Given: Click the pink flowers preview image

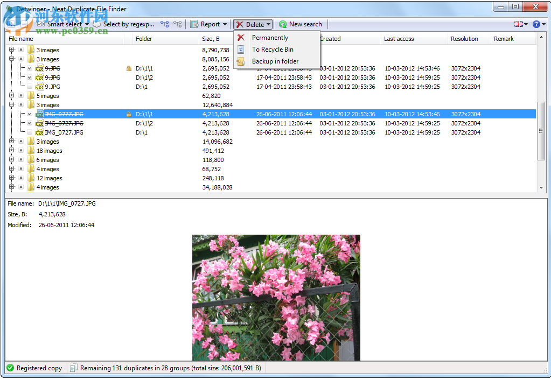Looking at the screenshot, I should click(276, 298).
